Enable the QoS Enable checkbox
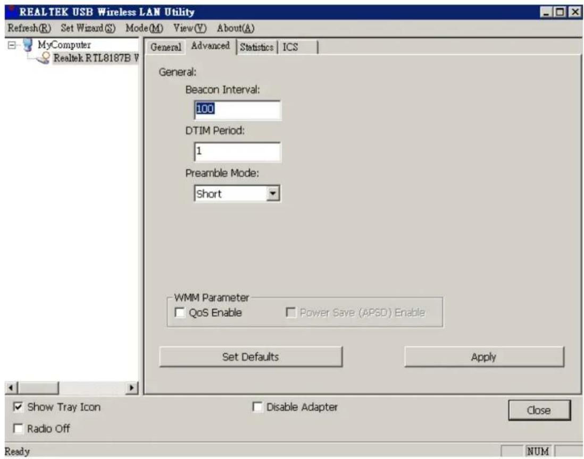Screen dimensions: 584x459 click(x=180, y=312)
